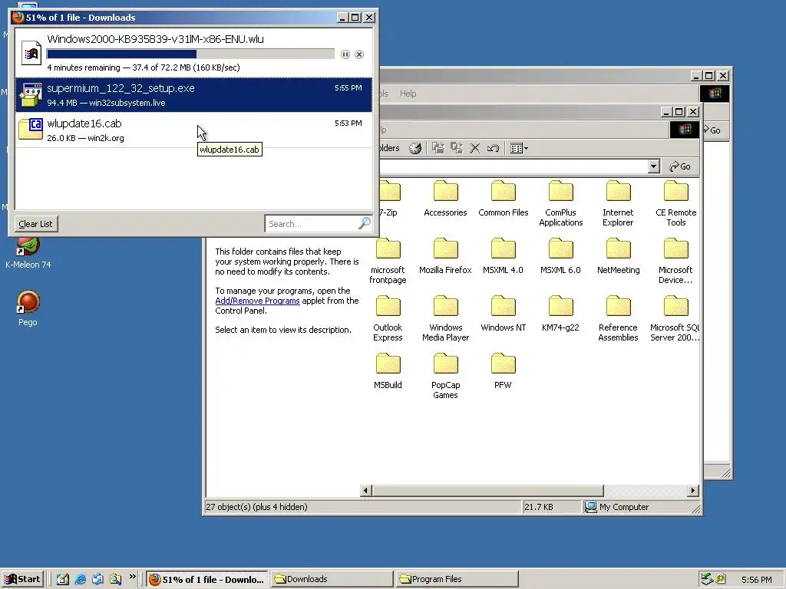Select the Common Files folder
Viewport: 786px width, 589px height.
tap(504, 199)
